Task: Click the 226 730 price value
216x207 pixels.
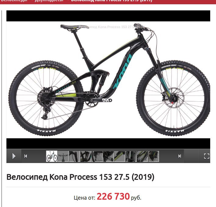Action: (113, 196)
